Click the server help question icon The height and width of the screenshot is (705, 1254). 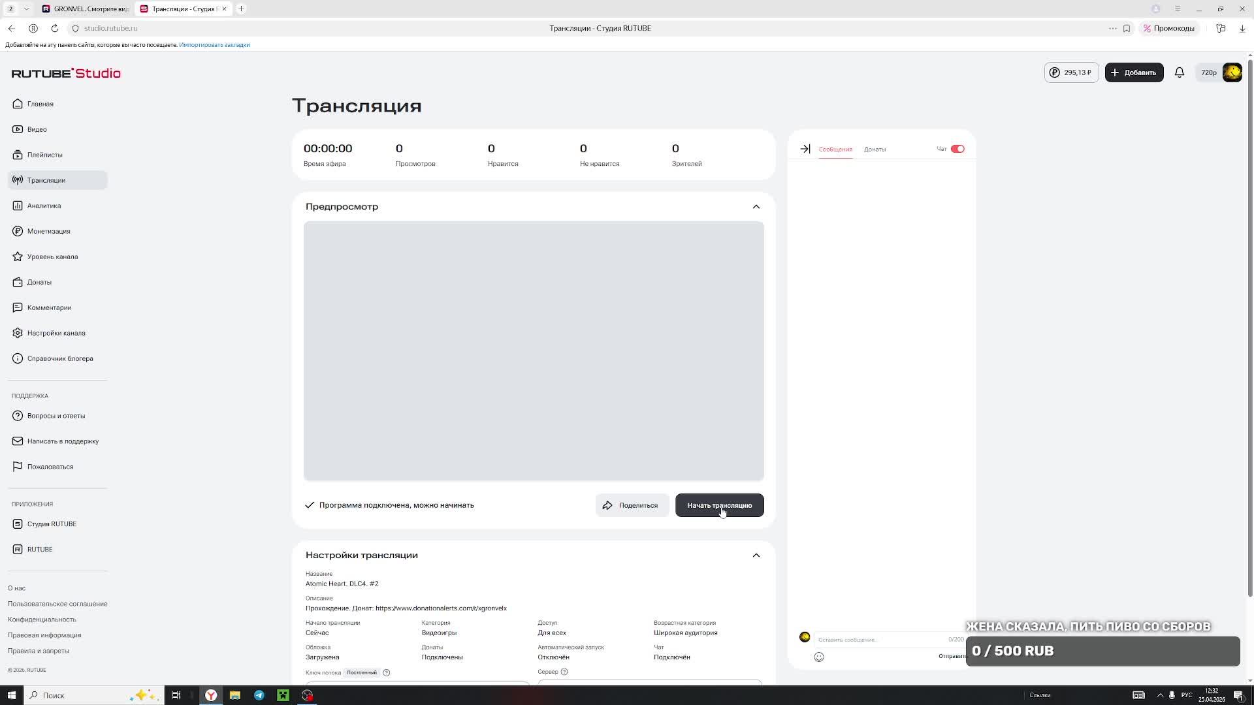coord(564,672)
